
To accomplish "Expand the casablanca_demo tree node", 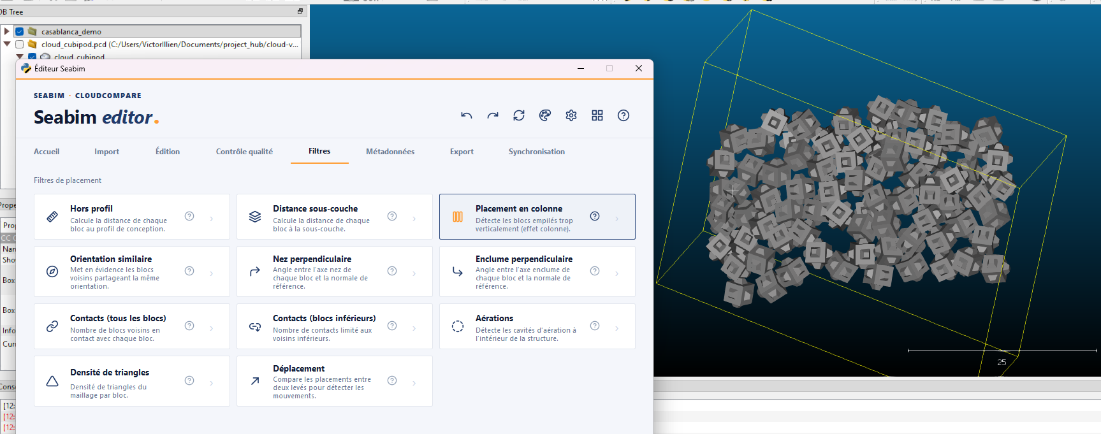I will (6, 31).
